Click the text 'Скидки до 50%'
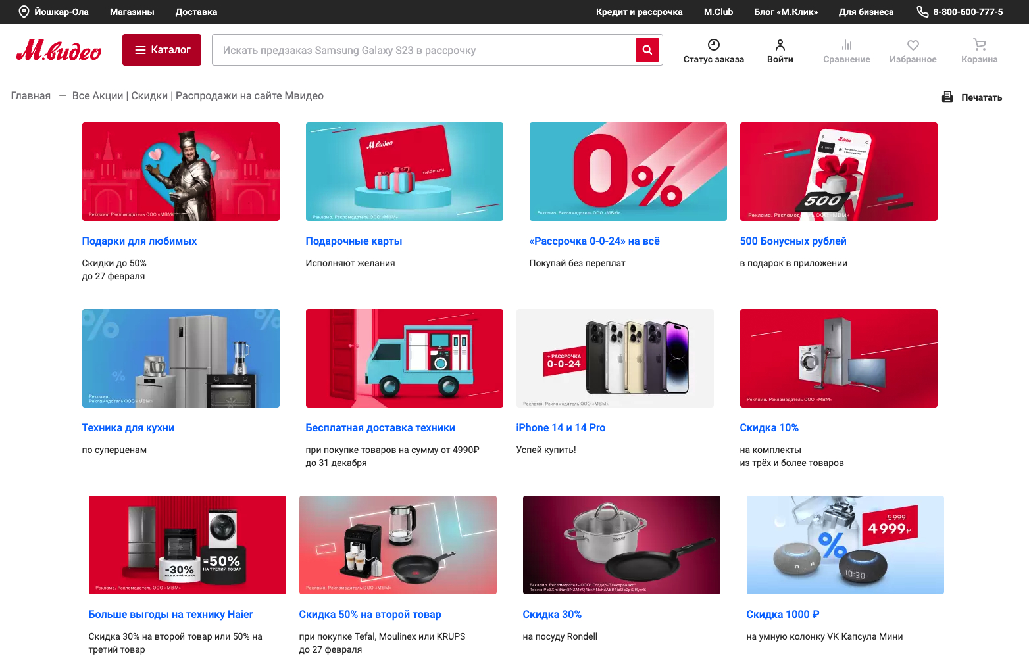The height and width of the screenshot is (658, 1029). (x=114, y=264)
